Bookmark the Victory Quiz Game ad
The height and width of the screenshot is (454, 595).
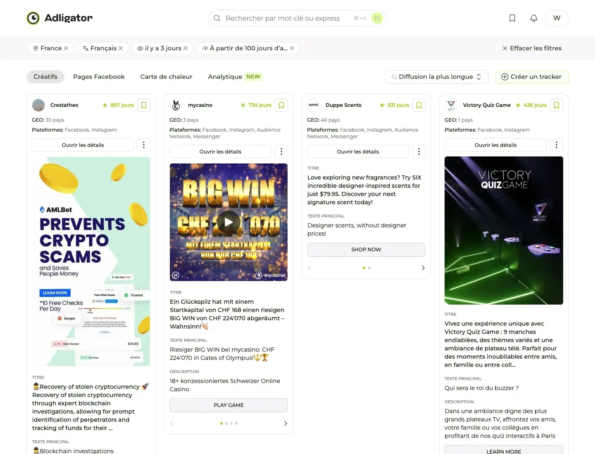pos(557,105)
